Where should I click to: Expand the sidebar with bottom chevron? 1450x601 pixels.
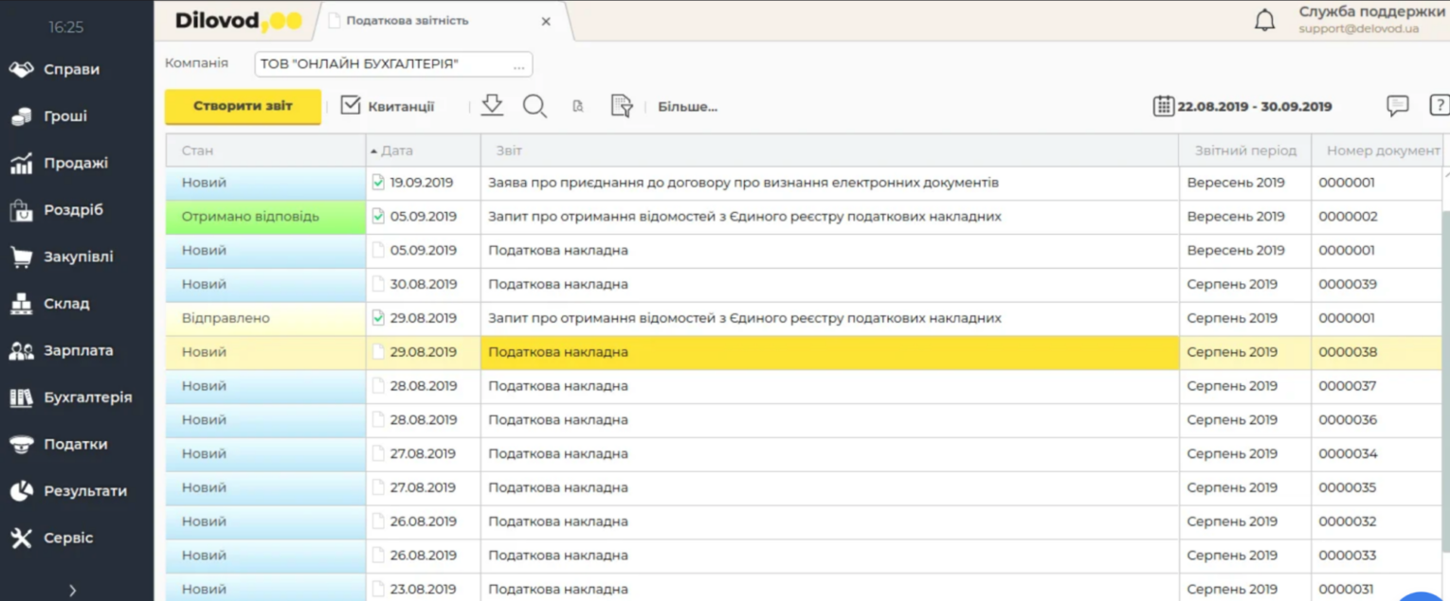click(x=73, y=591)
